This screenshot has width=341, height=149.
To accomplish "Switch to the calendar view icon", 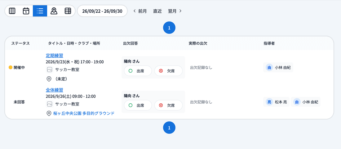I will (26, 11).
